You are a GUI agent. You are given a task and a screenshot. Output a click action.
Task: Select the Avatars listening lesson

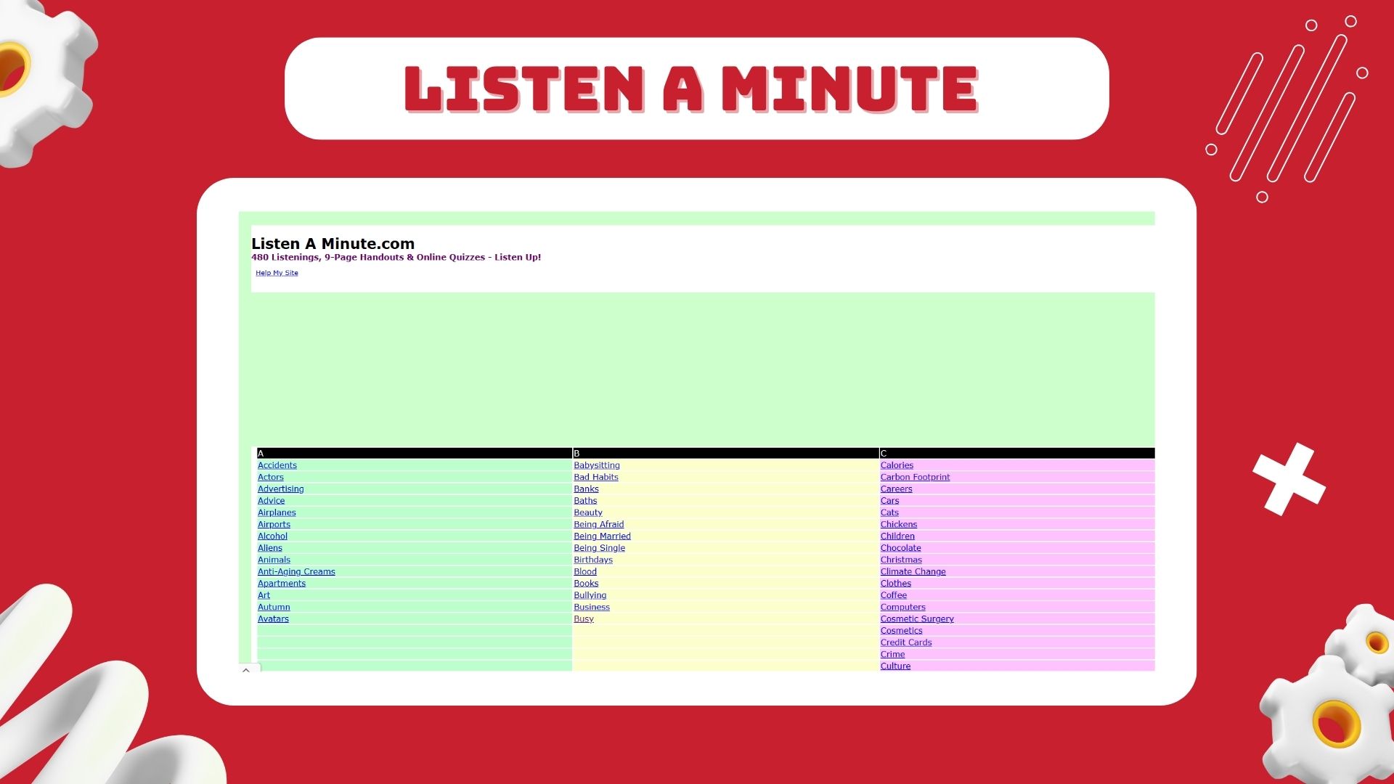(x=273, y=618)
